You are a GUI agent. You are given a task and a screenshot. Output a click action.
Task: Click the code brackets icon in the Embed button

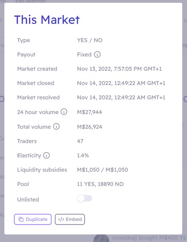pyautogui.click(x=61, y=219)
